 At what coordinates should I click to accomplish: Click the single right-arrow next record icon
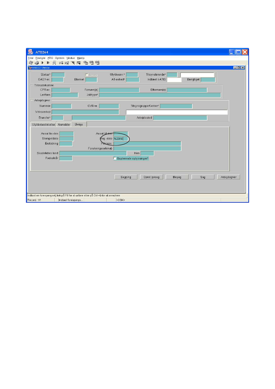(42, 63)
